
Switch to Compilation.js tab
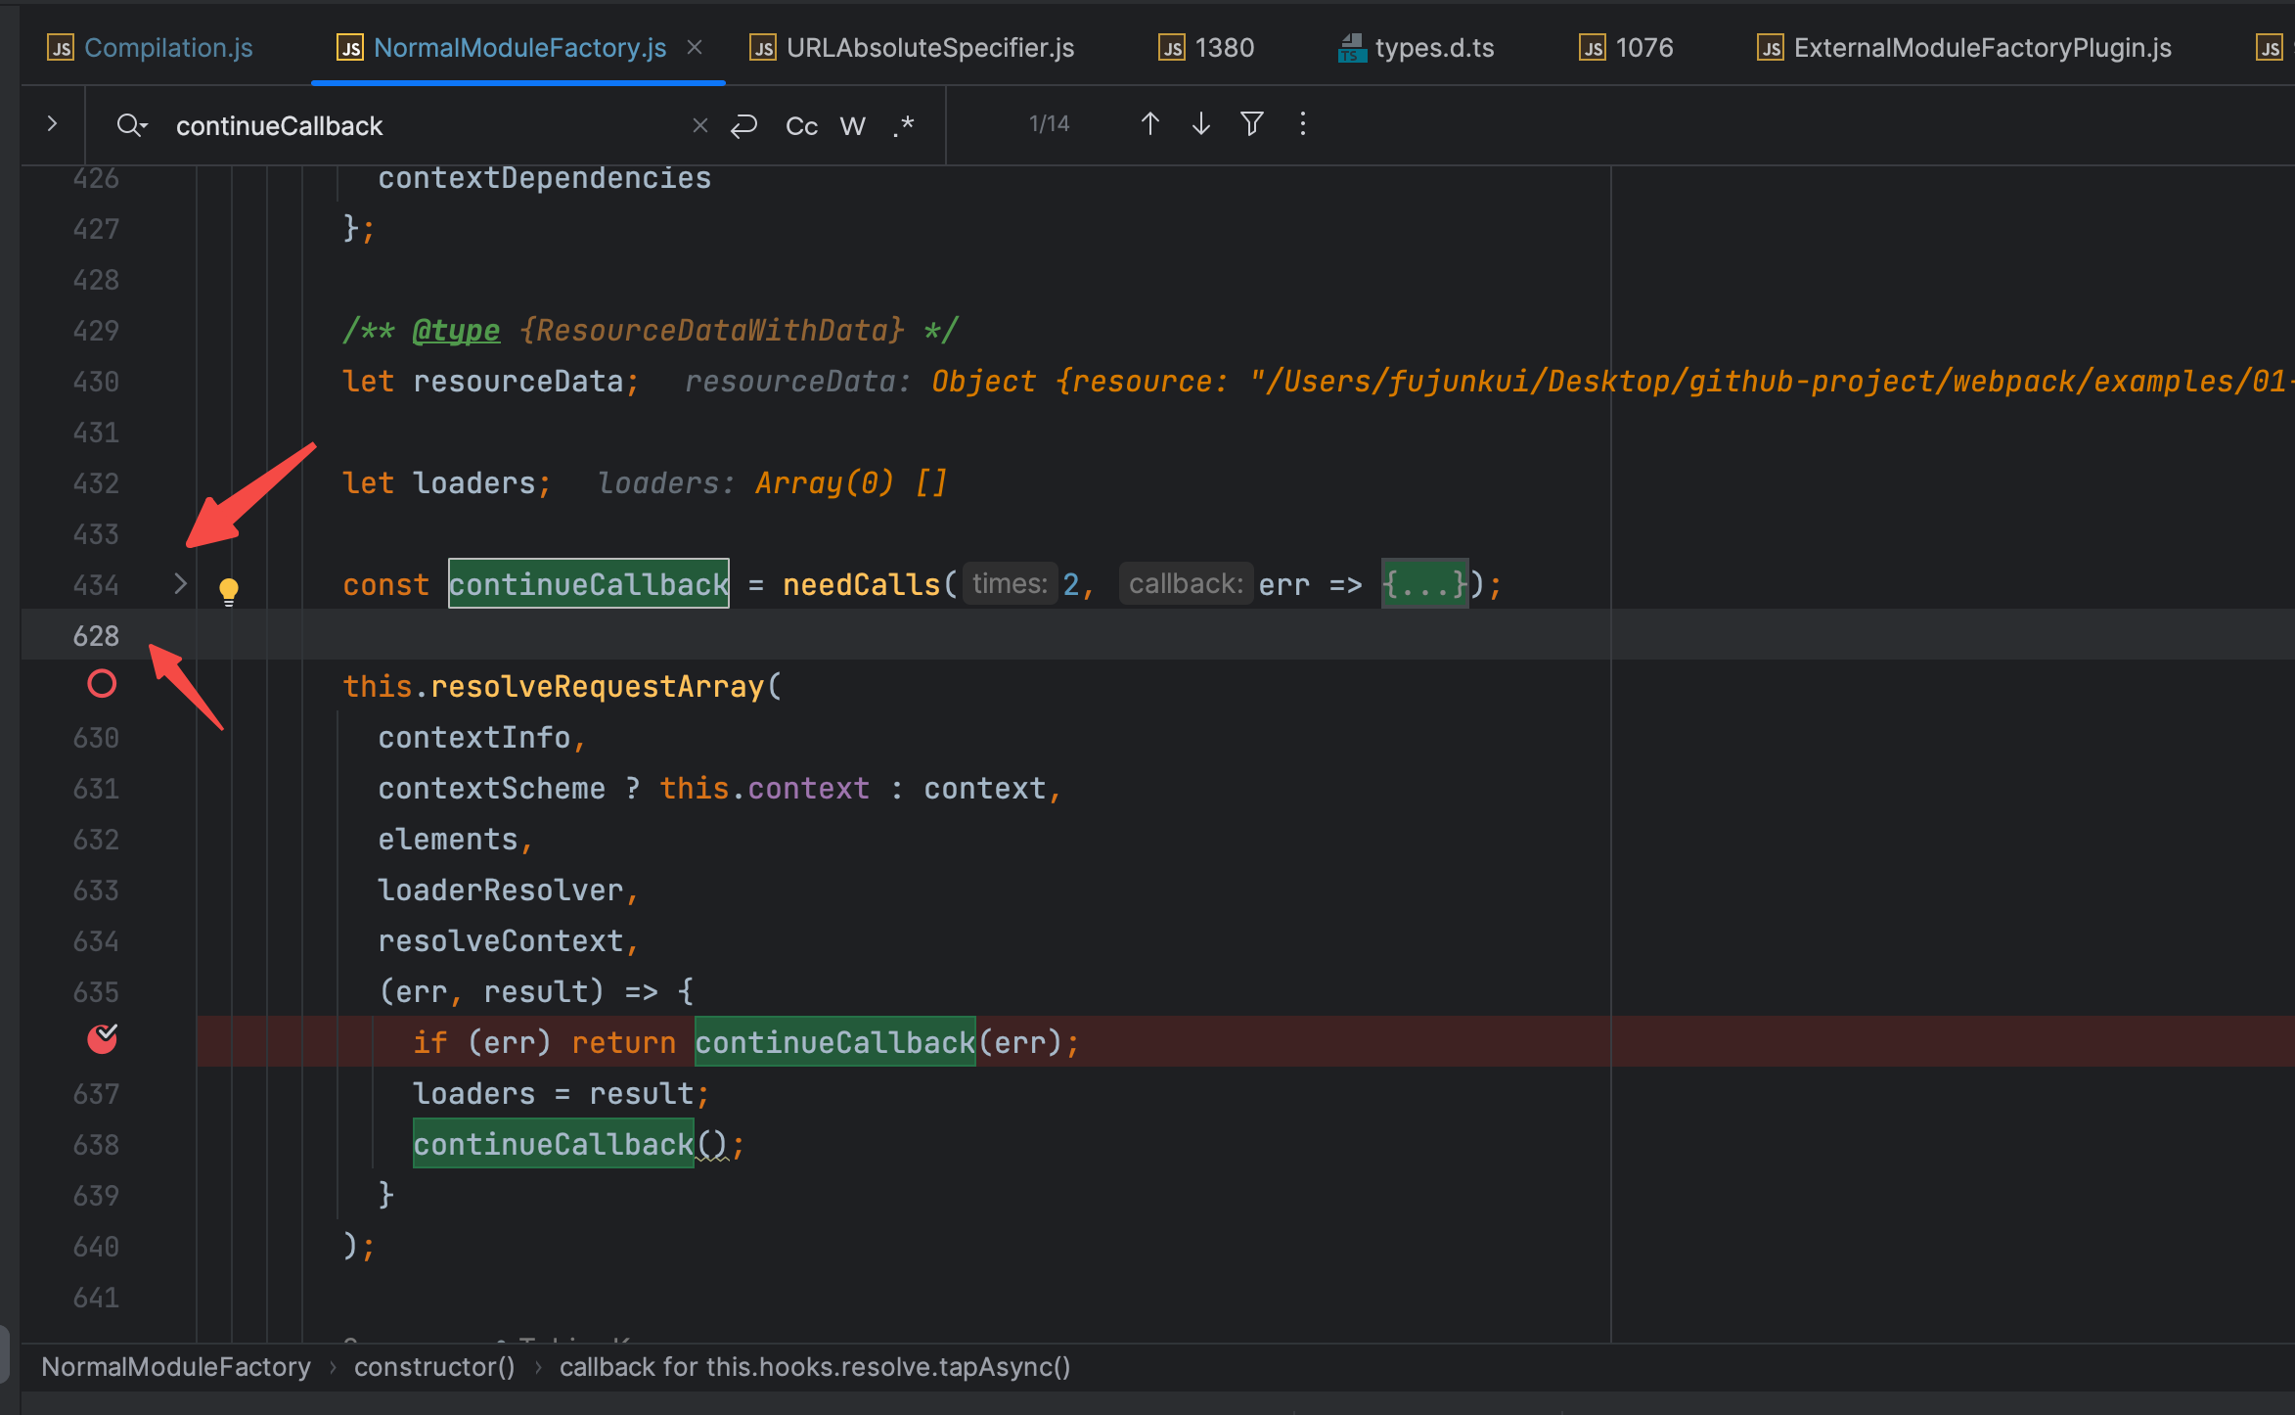coord(168,48)
